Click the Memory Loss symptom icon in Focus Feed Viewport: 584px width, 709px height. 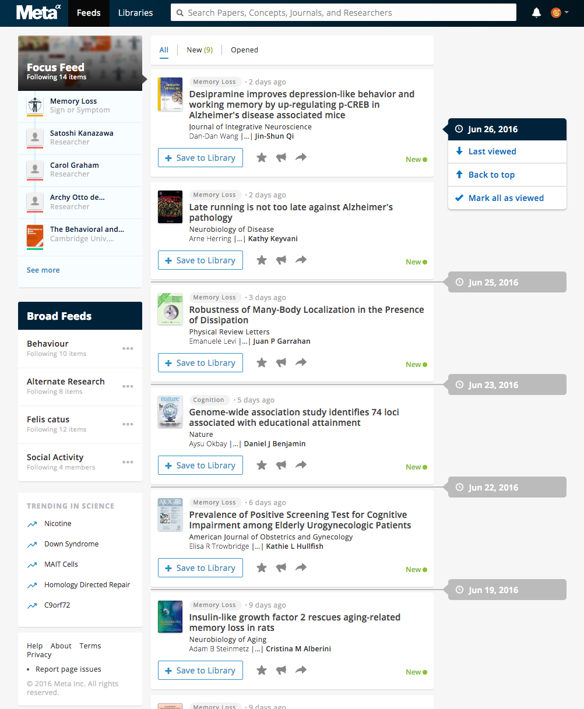tap(35, 105)
